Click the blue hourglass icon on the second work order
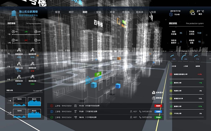This screenshot has width=211, height=131. click(51, 112)
